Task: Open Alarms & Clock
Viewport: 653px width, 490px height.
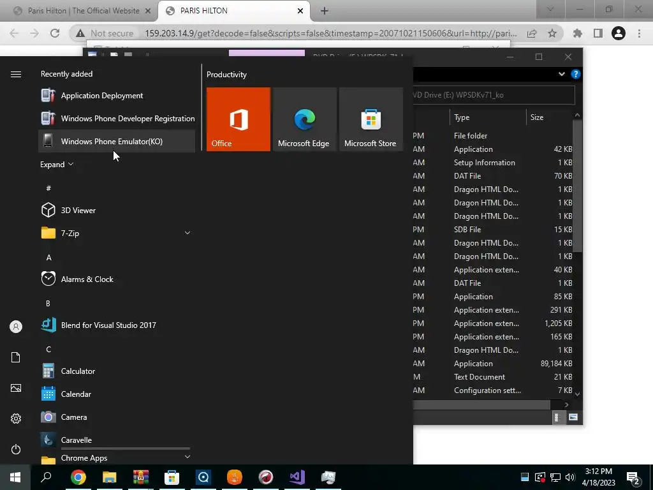Action: click(x=117, y=279)
